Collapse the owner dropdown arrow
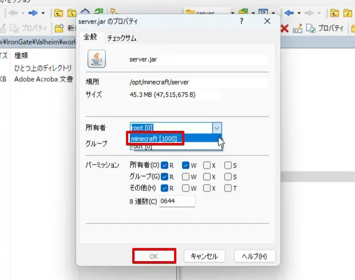The height and width of the screenshot is (280, 355). click(216, 128)
